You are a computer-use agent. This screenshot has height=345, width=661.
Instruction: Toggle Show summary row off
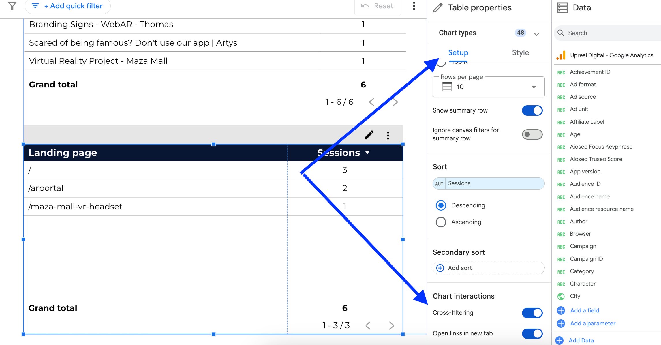[x=532, y=110]
